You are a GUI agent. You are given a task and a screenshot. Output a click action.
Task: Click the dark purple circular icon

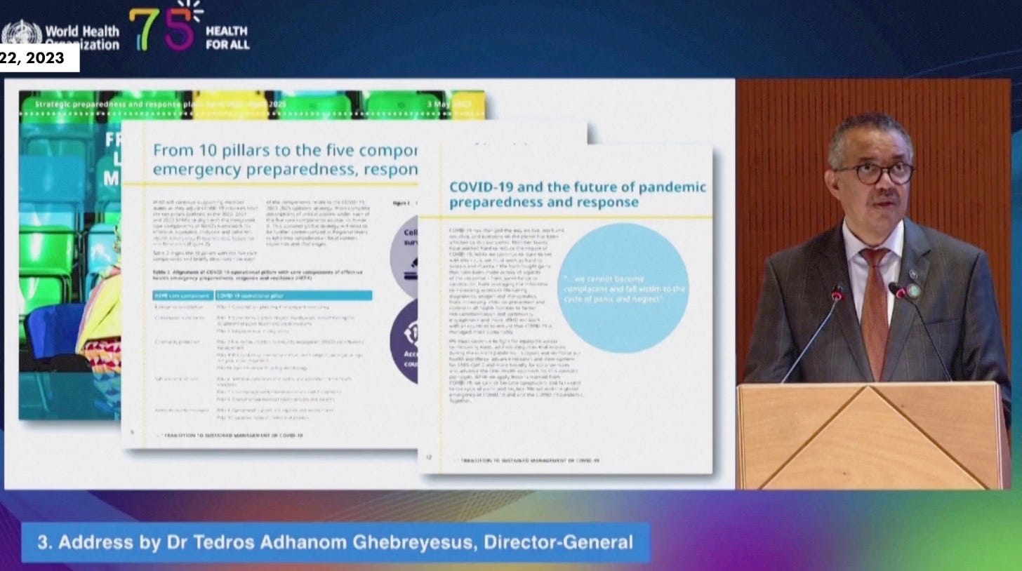pos(404,342)
